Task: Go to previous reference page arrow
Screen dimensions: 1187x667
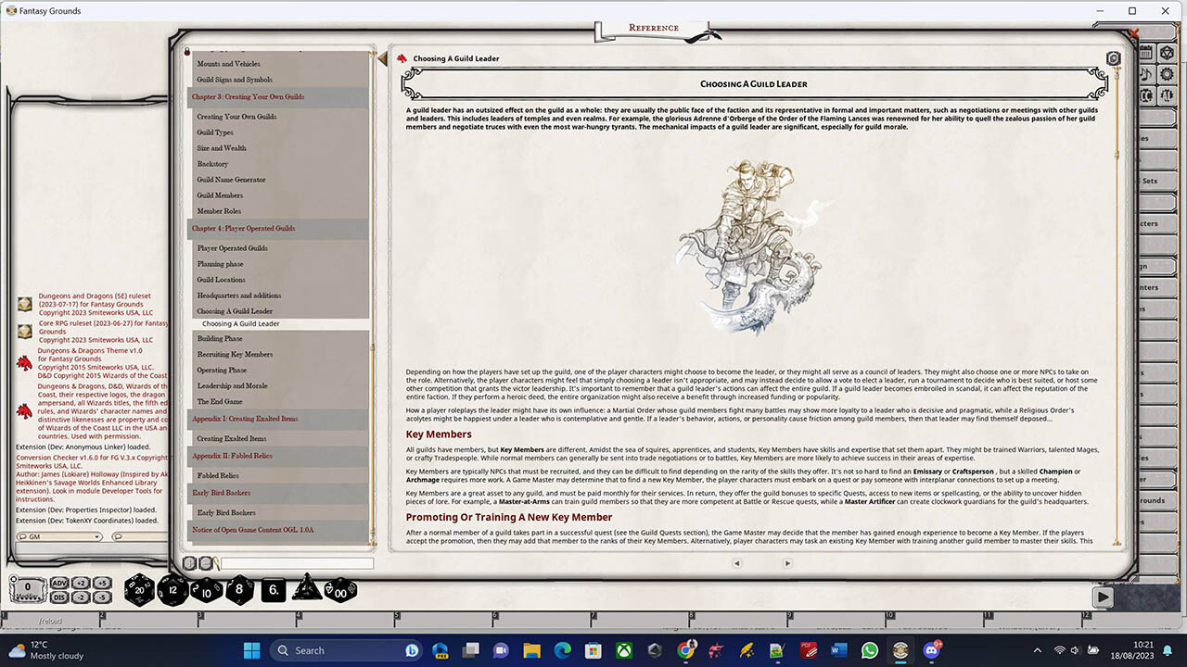Action: [737, 563]
